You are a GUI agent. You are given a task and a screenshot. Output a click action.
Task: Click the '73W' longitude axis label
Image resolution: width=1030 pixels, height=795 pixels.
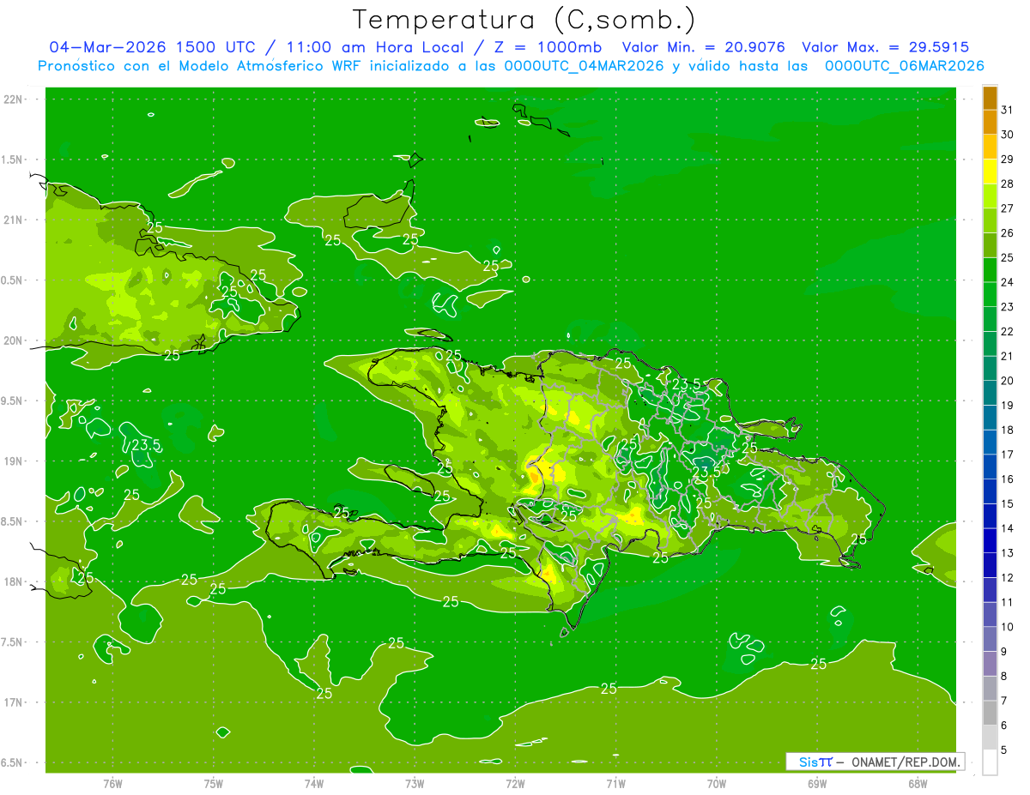click(415, 784)
